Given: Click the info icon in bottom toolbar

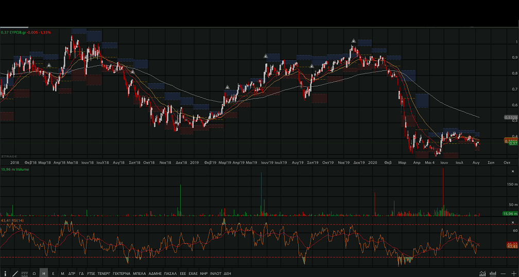Looking at the screenshot, I should (6, 273).
